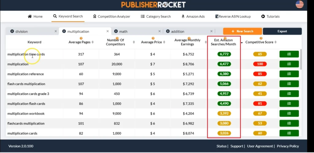Click the 20,000 competitors cell
This screenshot has width=314, height=153.
(117, 64)
